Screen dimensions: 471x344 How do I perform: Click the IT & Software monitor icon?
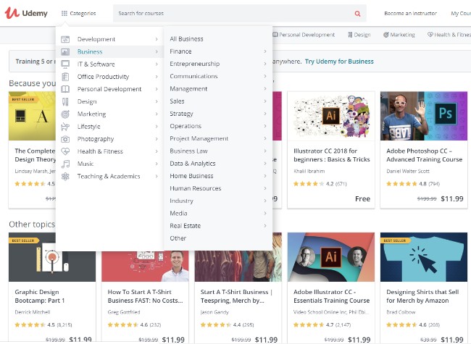pyautogui.click(x=65, y=64)
